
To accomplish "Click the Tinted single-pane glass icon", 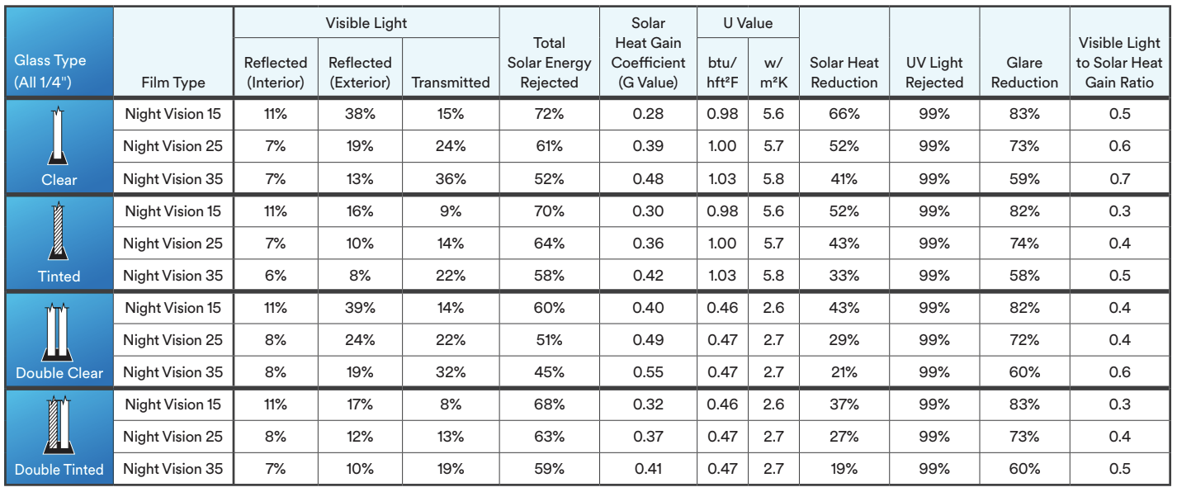I will click(59, 233).
